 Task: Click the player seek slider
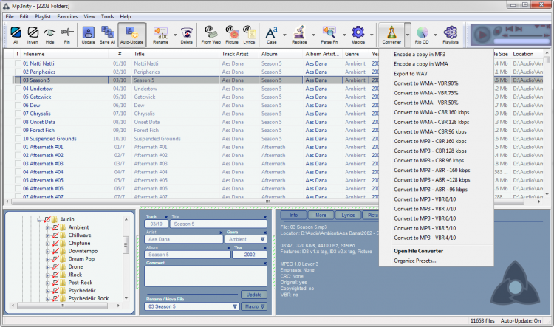click(x=525, y=36)
